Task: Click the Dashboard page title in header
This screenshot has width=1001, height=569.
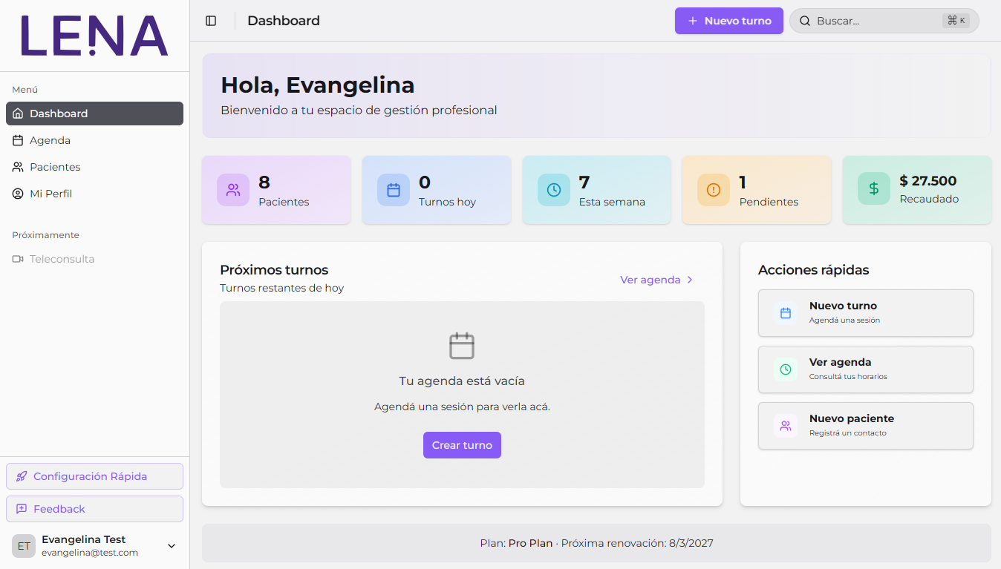Action: pyautogui.click(x=284, y=21)
